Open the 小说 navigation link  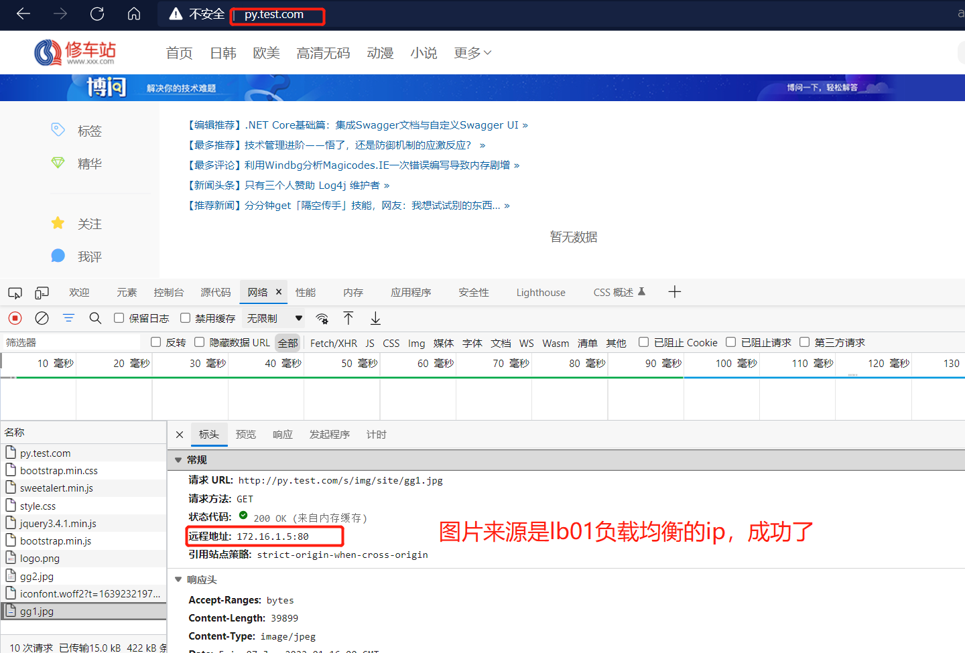pyautogui.click(x=424, y=53)
